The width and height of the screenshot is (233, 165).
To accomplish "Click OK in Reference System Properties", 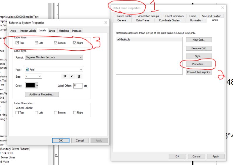I will pyautogui.click(x=61, y=141).
